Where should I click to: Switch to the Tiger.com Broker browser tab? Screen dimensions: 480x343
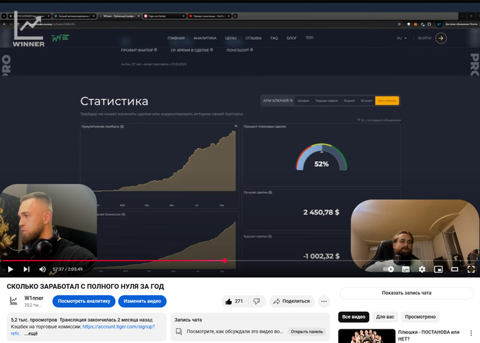pyautogui.click(x=165, y=16)
